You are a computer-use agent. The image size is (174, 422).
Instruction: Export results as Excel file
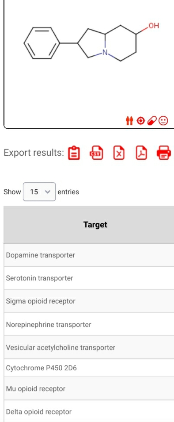coord(119,153)
